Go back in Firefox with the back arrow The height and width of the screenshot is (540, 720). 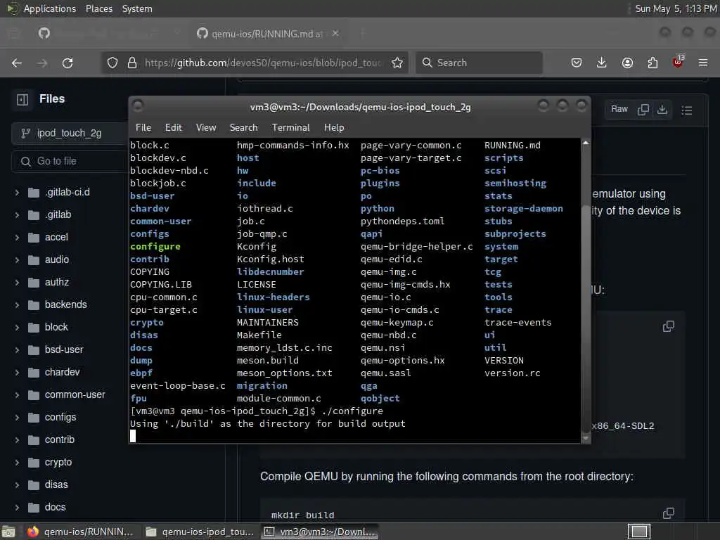(x=17, y=63)
